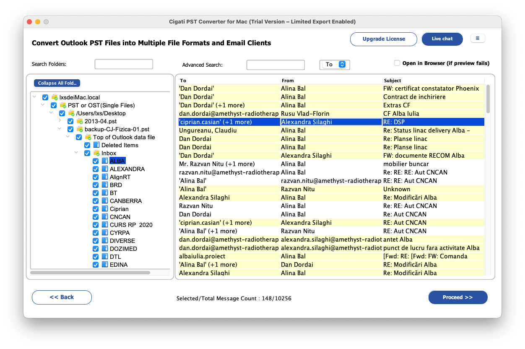The height and width of the screenshot is (349, 525).
Task: Select the 'Contract de inchiriere' message
Action: click(331, 97)
